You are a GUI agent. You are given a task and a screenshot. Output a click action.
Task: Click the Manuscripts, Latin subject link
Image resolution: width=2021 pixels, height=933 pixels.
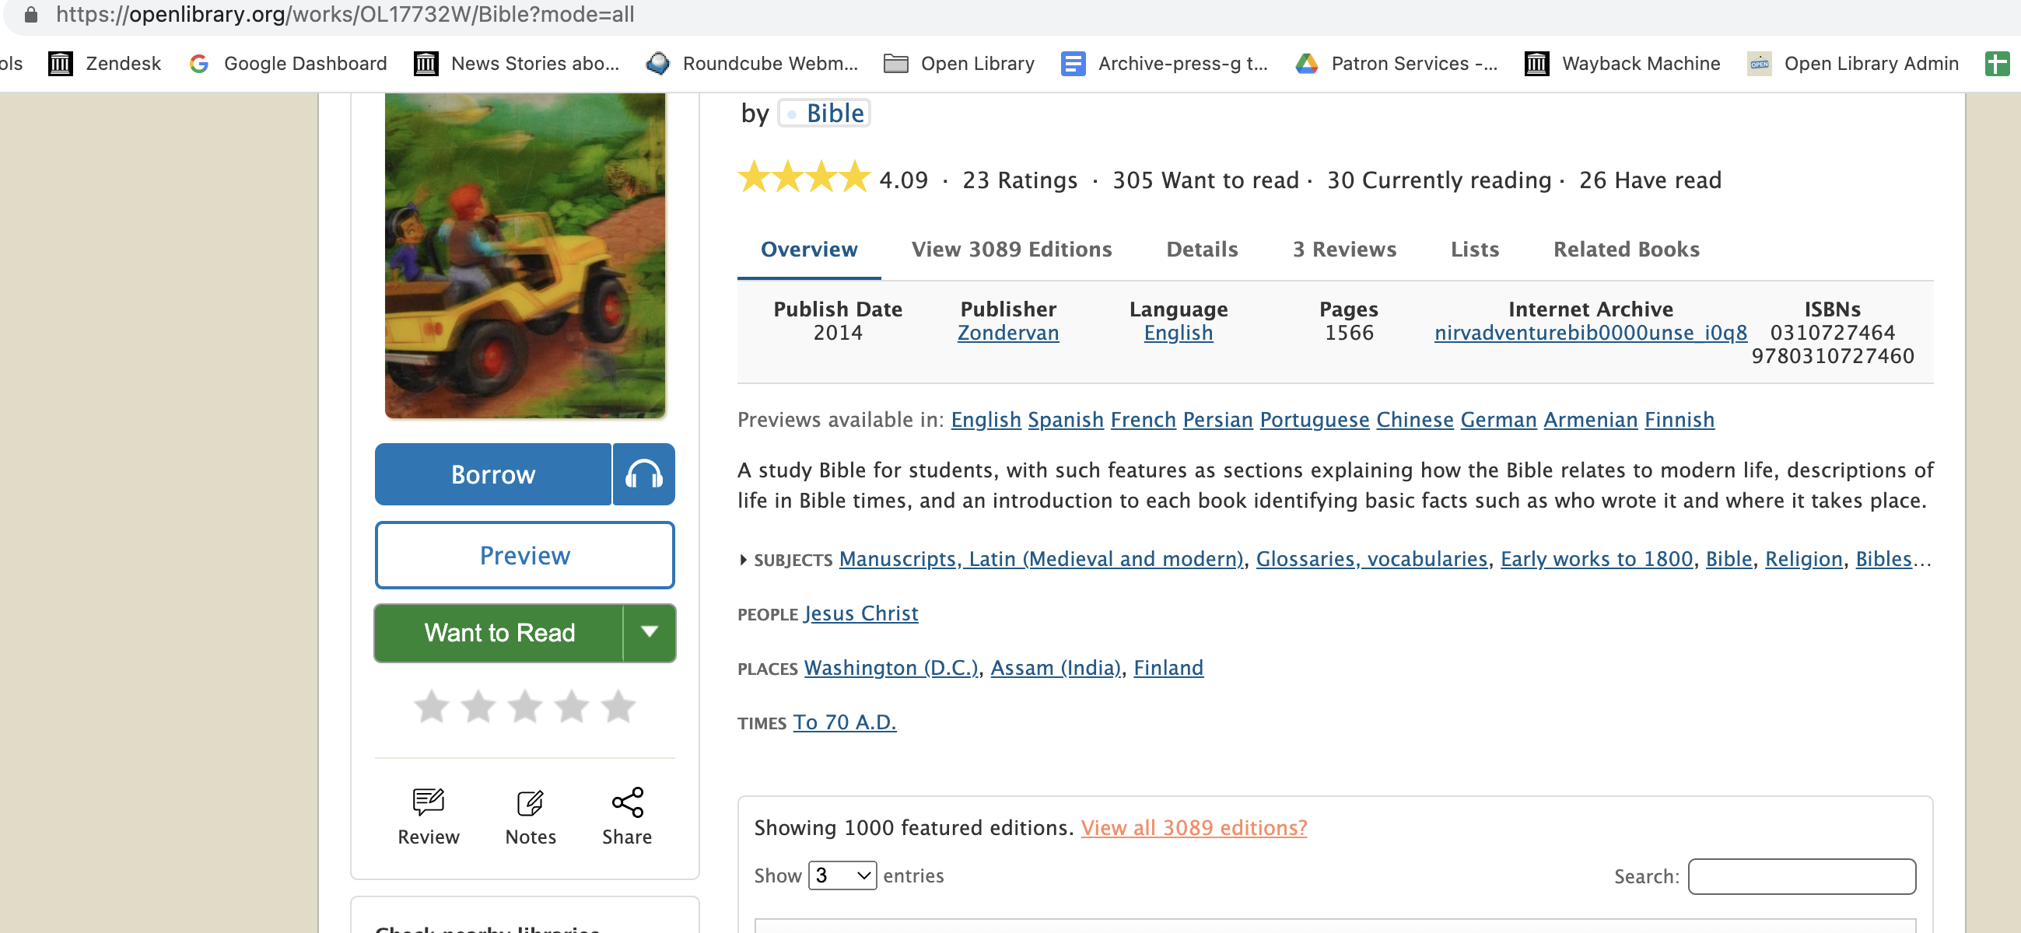(x=1041, y=559)
